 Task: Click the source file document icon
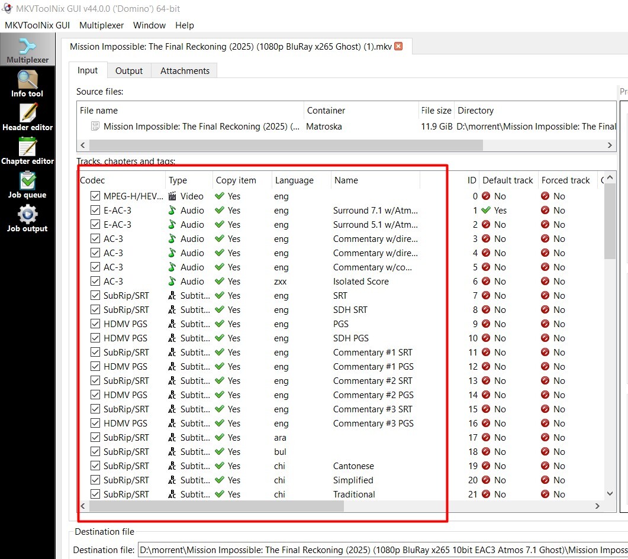[95, 126]
